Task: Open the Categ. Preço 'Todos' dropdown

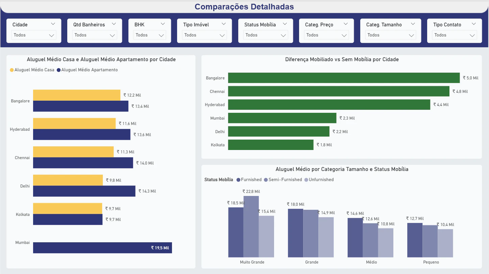Action: tap(326, 35)
